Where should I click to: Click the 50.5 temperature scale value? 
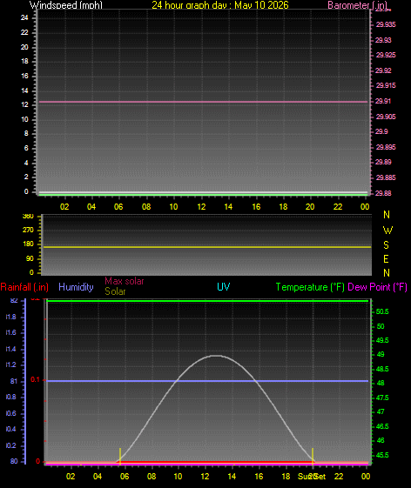(382, 311)
